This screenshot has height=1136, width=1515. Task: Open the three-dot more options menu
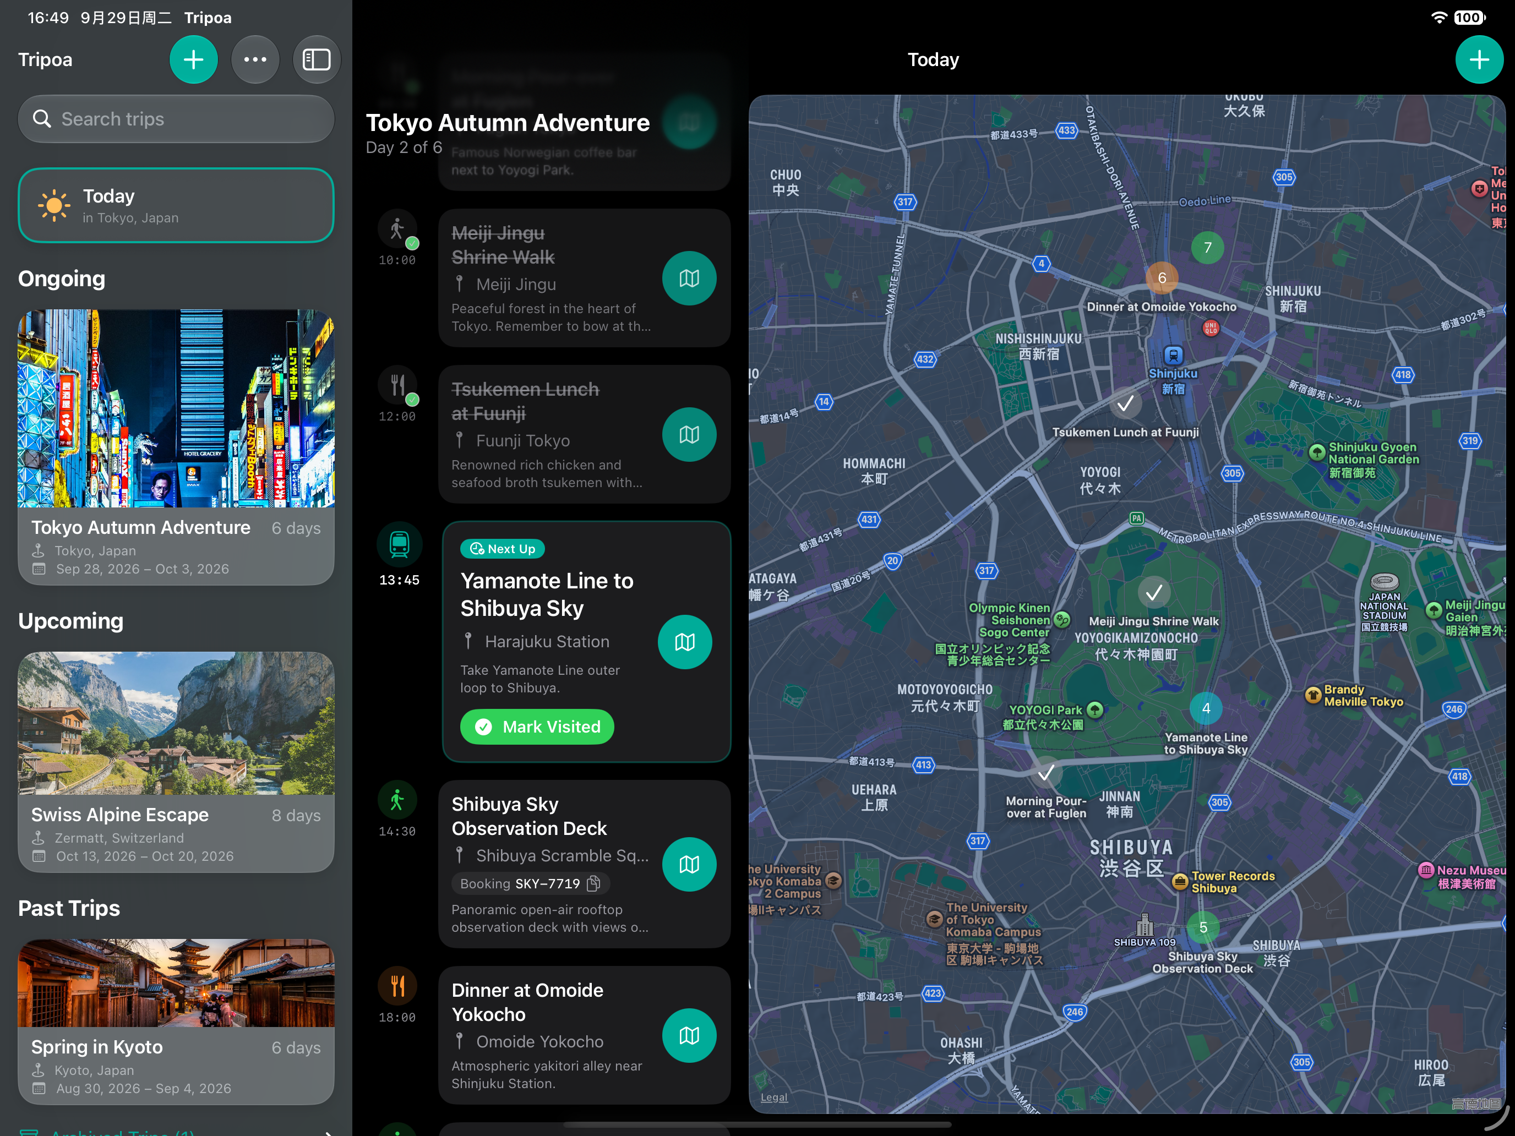(x=255, y=59)
